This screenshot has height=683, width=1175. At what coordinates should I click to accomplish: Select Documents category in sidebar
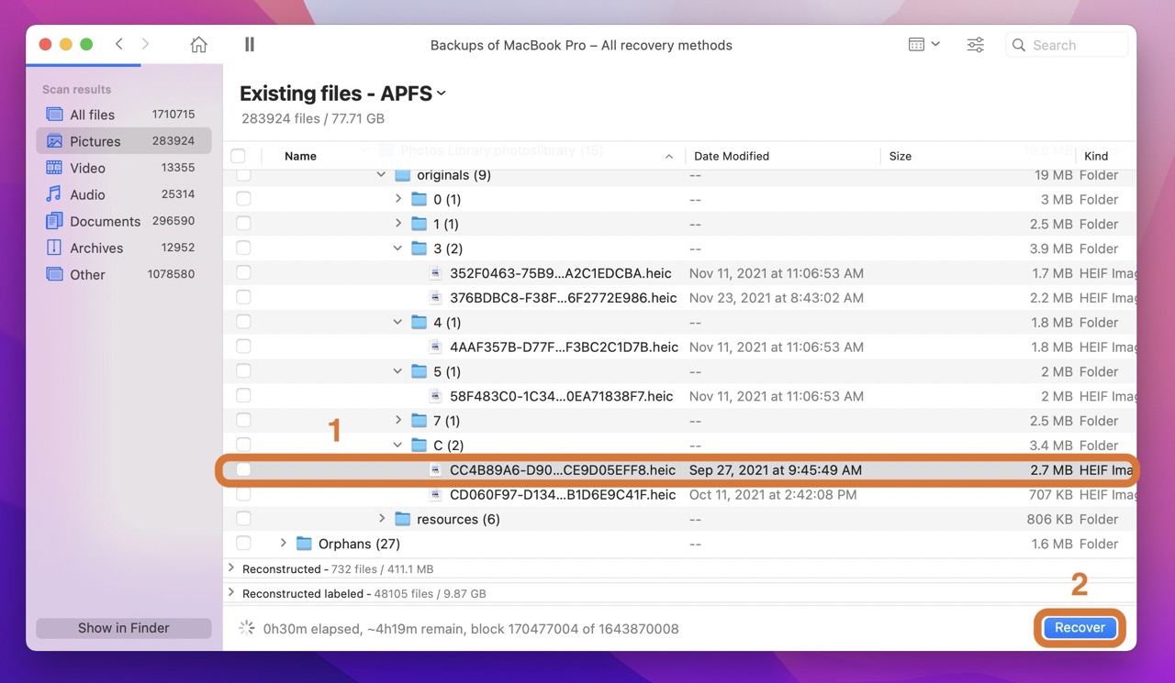[x=123, y=221]
